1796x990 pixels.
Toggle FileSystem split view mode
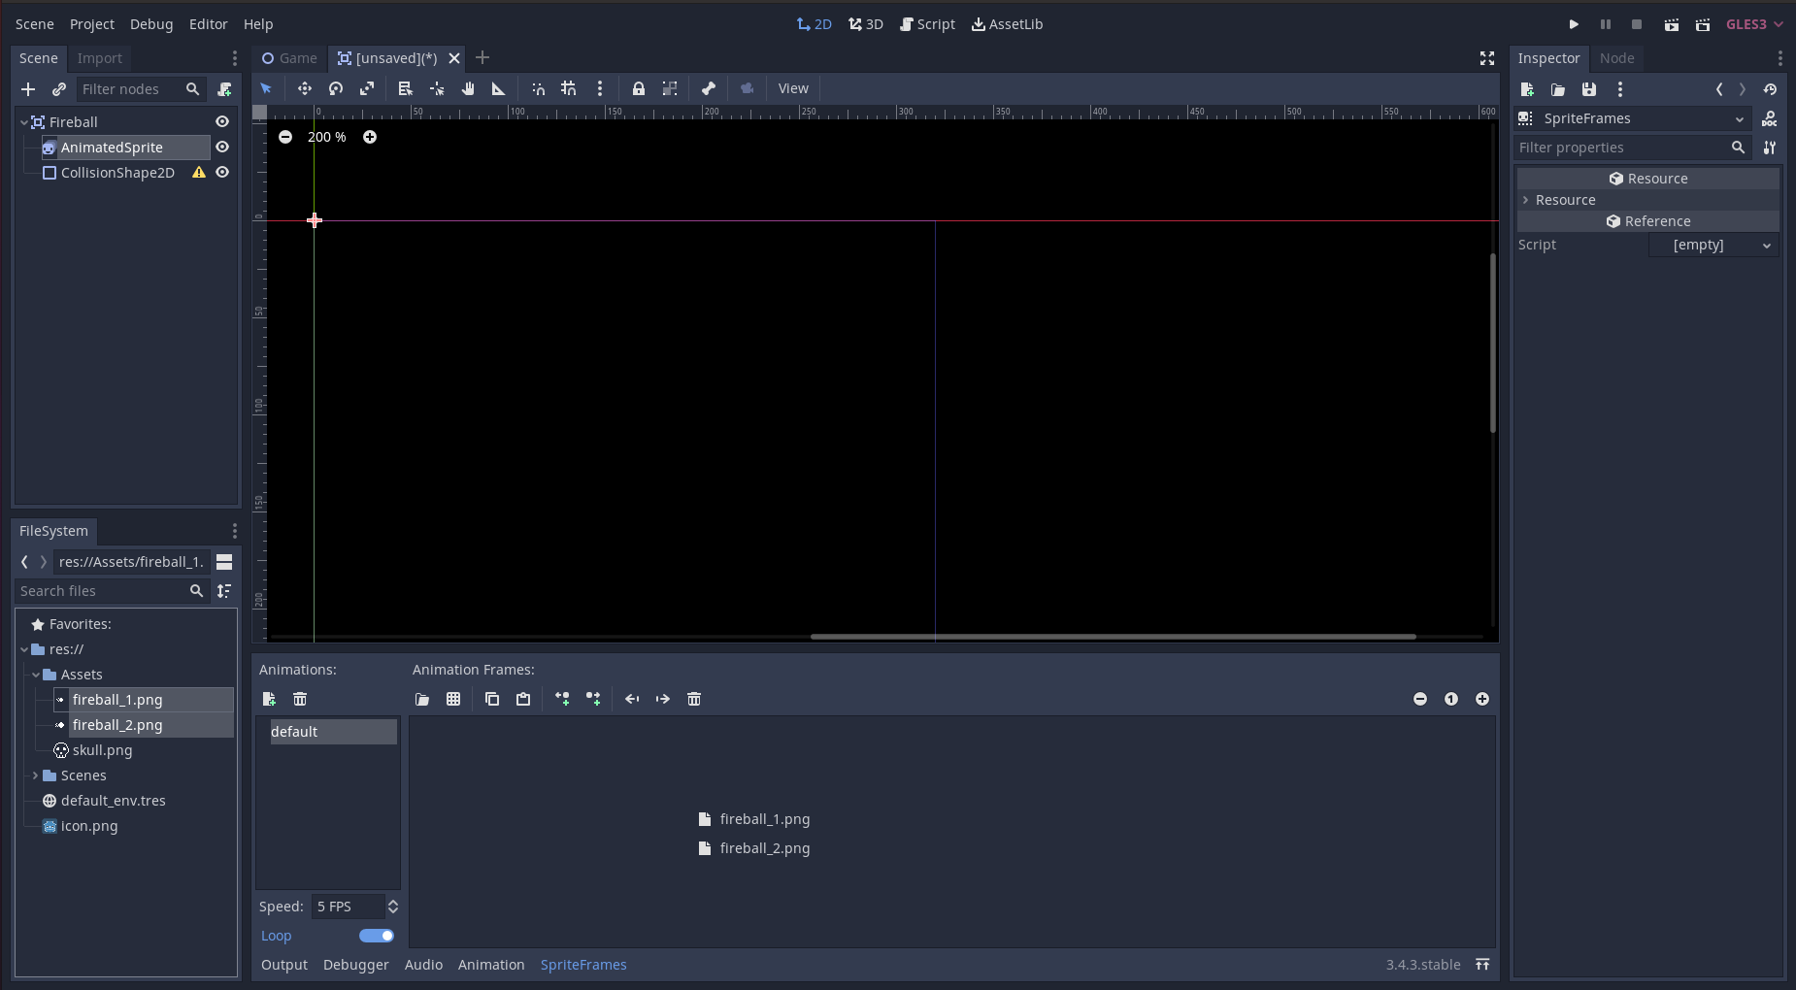point(224,562)
